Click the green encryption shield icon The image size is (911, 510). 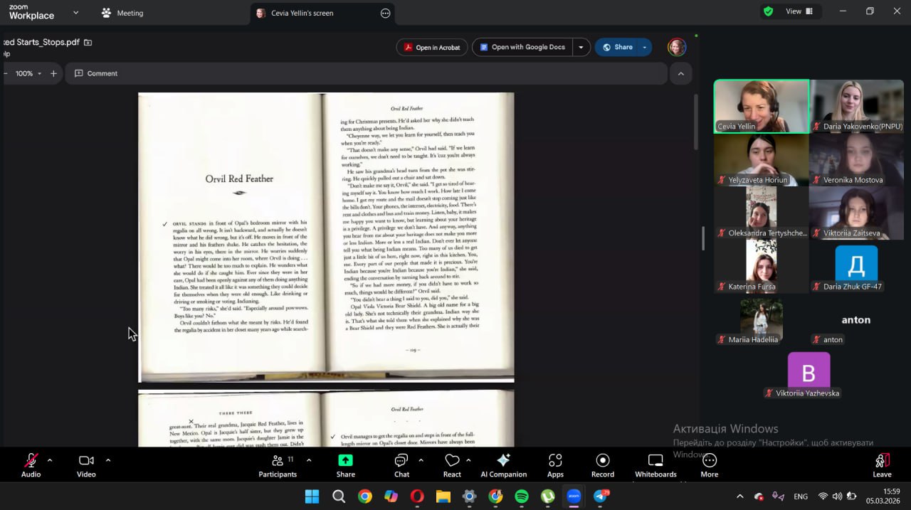[x=768, y=11]
